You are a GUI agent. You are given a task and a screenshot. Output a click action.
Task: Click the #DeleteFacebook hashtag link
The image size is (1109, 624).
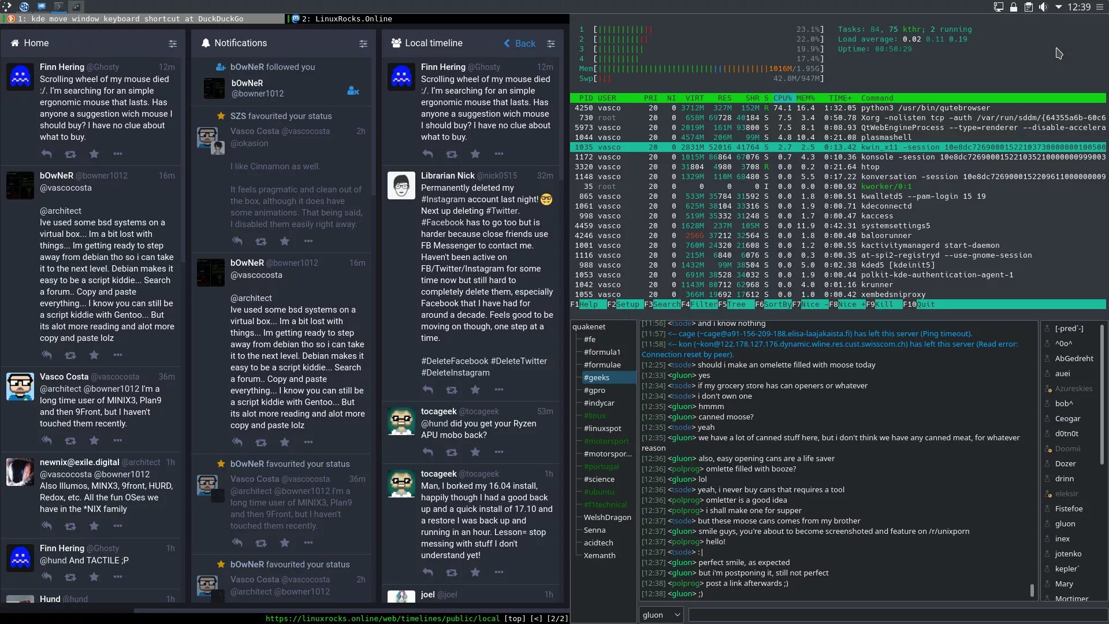[x=455, y=361]
